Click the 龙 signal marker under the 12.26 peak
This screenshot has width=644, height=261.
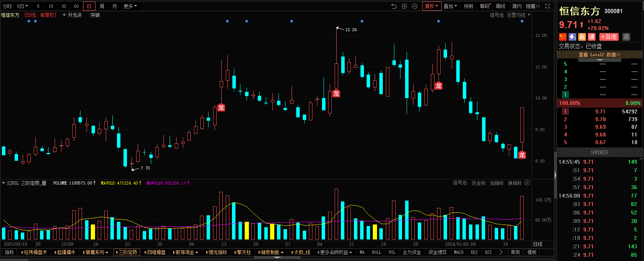pyautogui.click(x=336, y=93)
